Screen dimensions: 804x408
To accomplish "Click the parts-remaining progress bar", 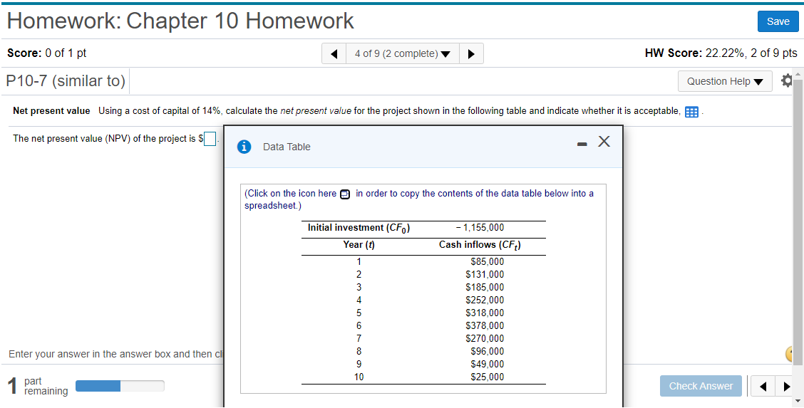I will [120, 385].
